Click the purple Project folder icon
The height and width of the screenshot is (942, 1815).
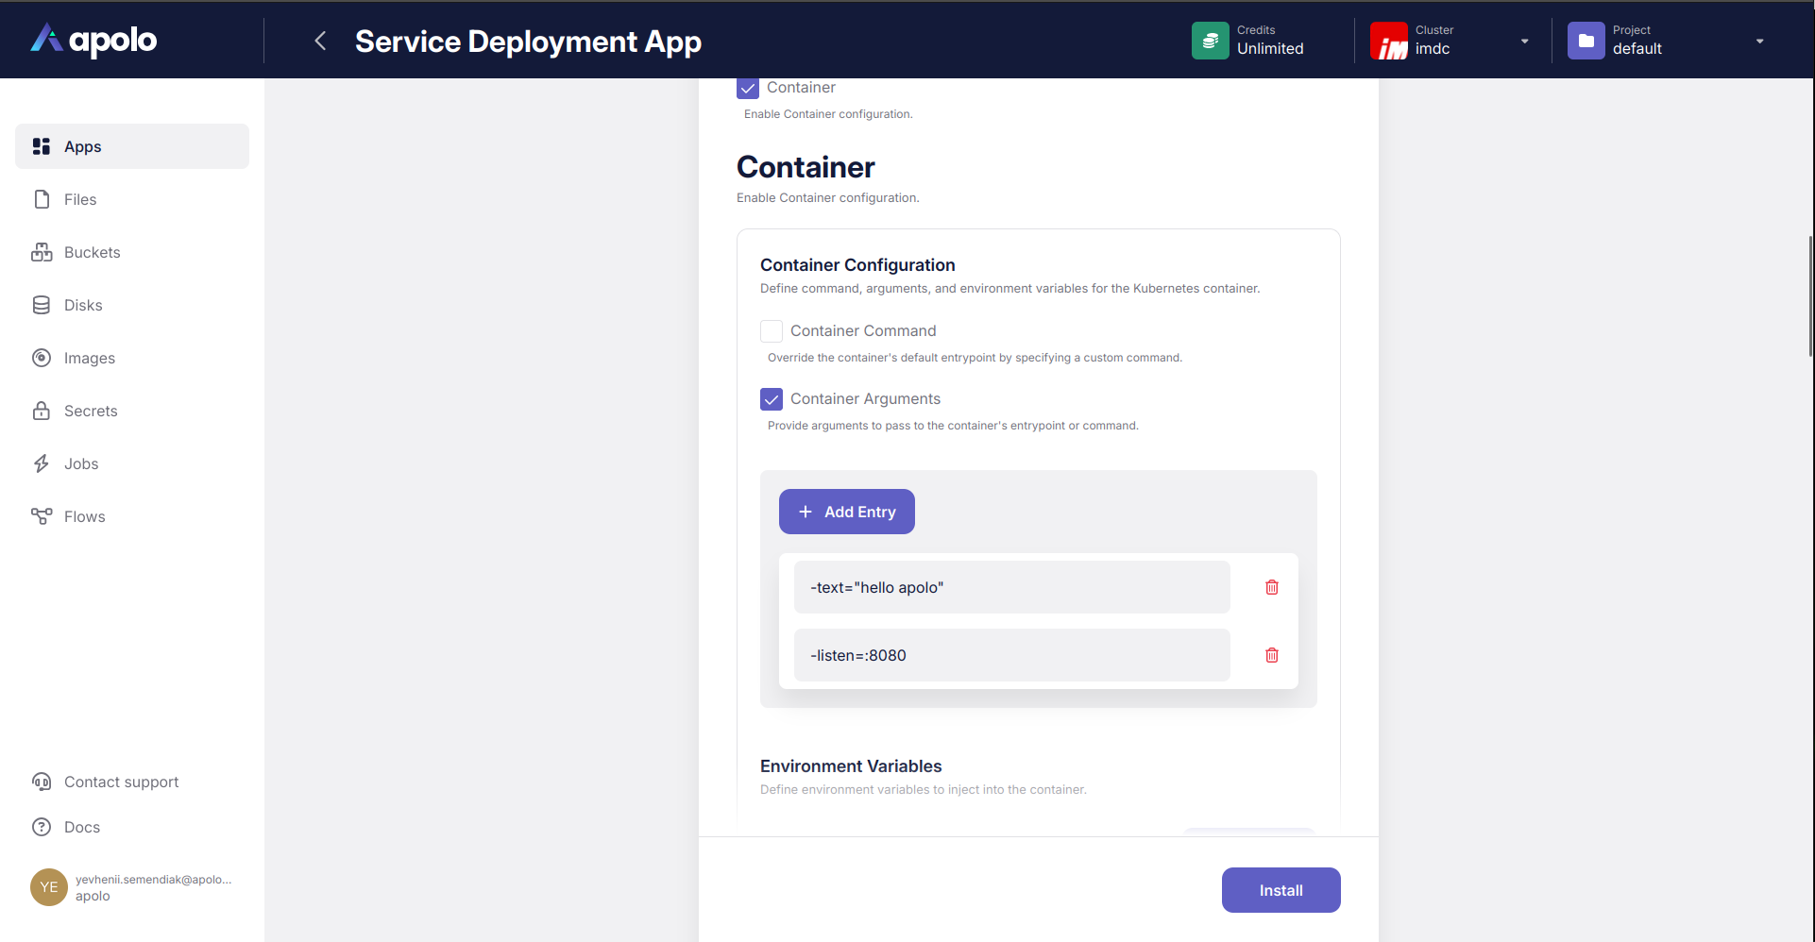(x=1586, y=41)
